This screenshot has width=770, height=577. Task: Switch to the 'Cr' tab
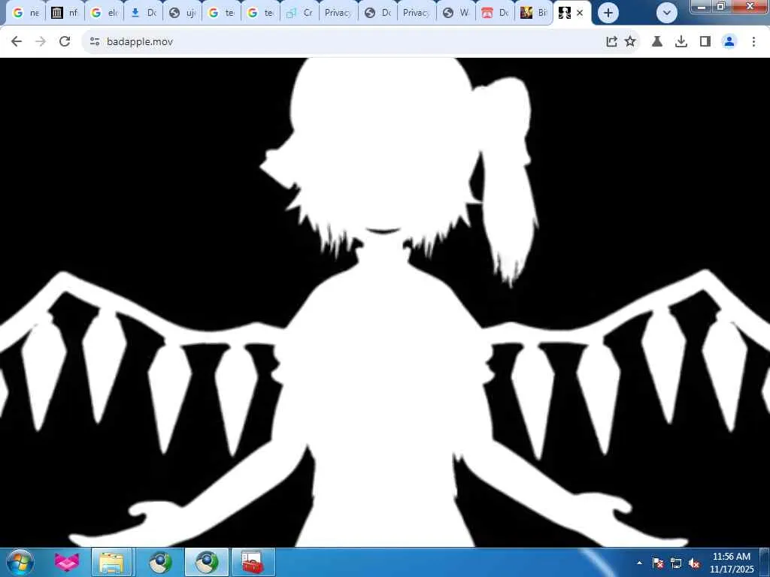(x=299, y=13)
